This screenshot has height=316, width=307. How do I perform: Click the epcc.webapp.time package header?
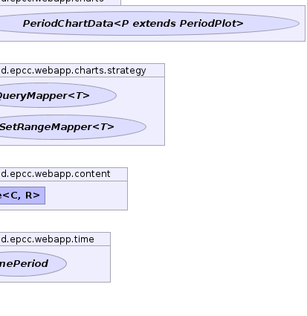click(48, 239)
